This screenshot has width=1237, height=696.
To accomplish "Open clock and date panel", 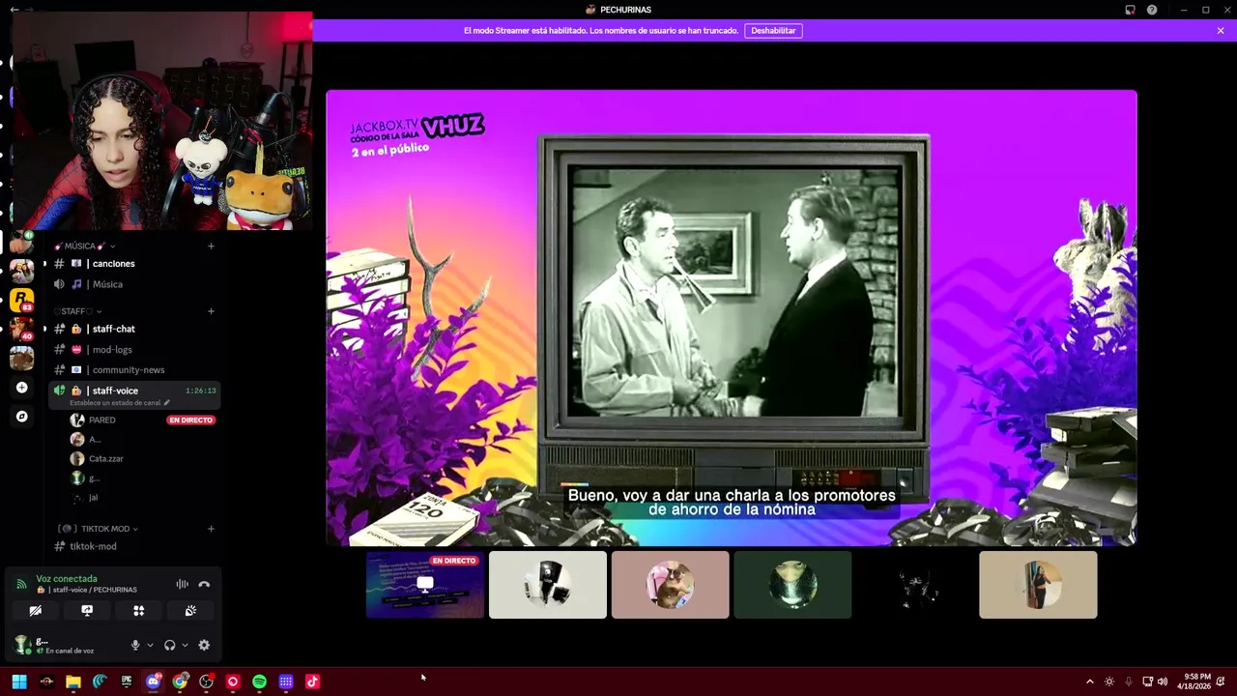I will pyautogui.click(x=1194, y=681).
